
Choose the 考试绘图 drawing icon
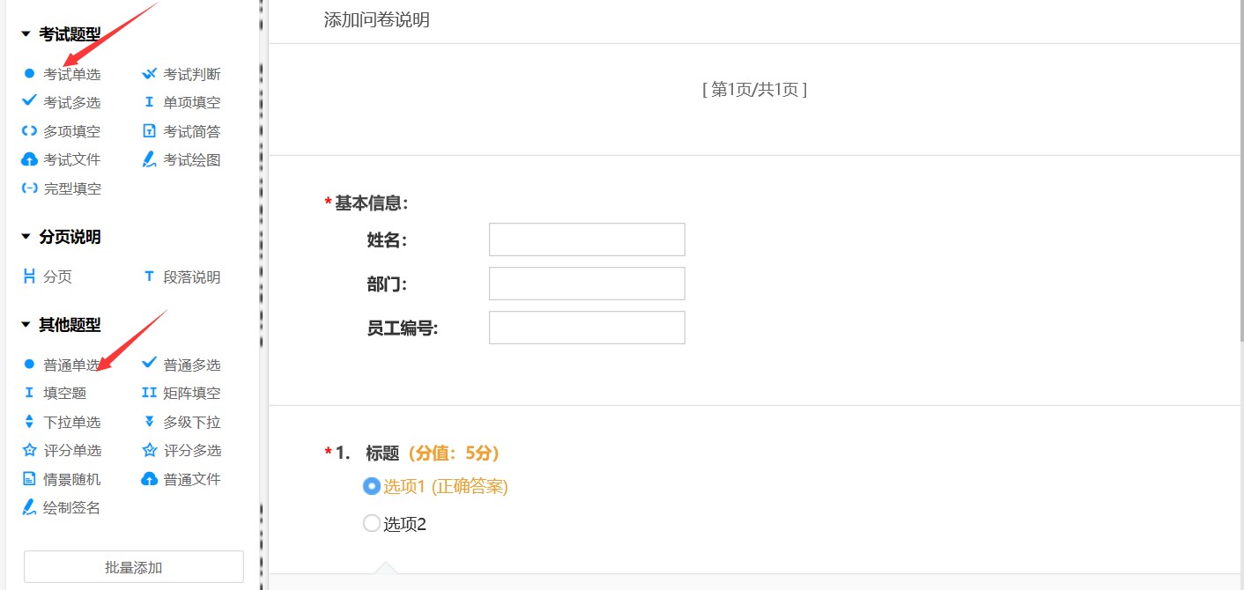tap(149, 159)
